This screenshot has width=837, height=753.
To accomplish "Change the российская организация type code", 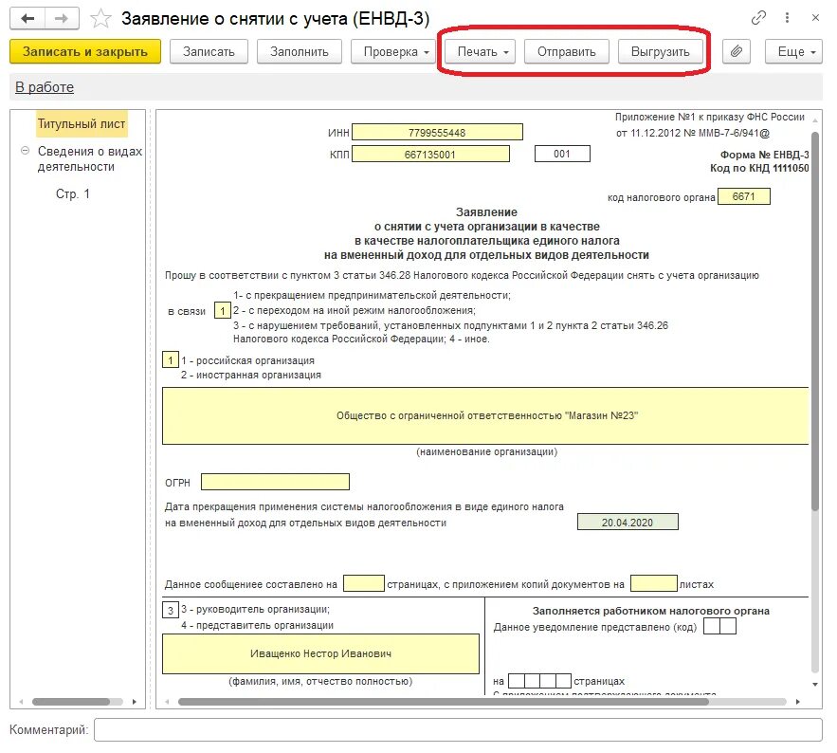I will click(171, 360).
